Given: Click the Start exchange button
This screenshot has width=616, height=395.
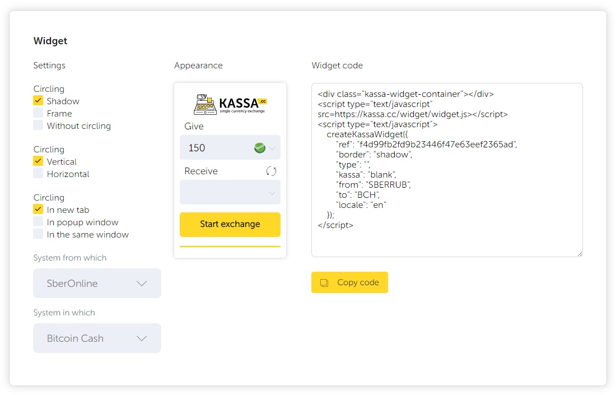Looking at the screenshot, I should click(x=230, y=225).
